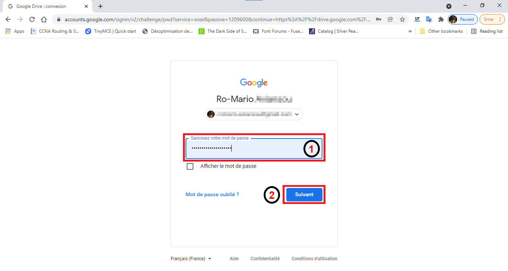Screen dimensions: 508x271
Task: Click the Suivant button
Action: tap(304, 194)
